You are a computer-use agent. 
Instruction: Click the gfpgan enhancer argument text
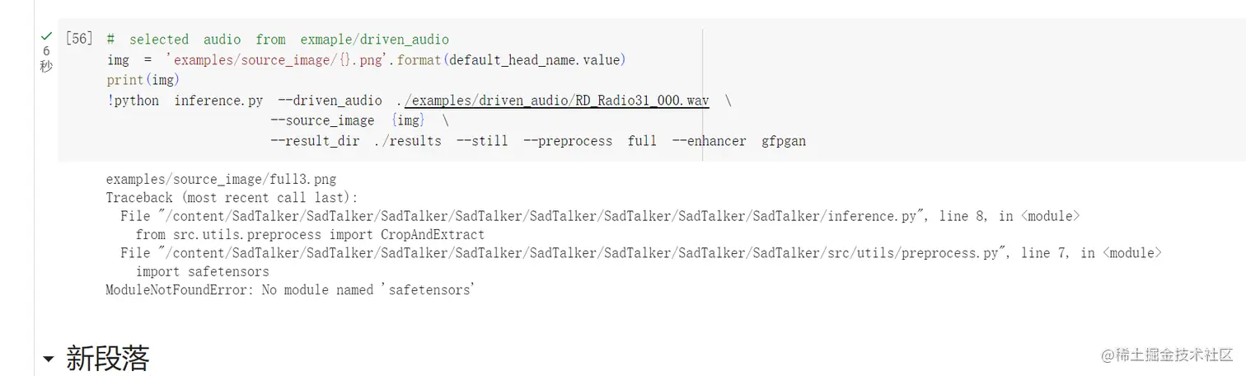pos(784,141)
